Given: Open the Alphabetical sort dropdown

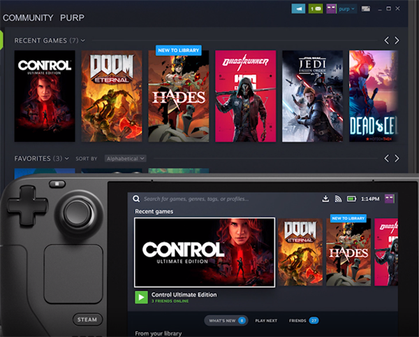Looking at the screenshot, I should click(125, 159).
